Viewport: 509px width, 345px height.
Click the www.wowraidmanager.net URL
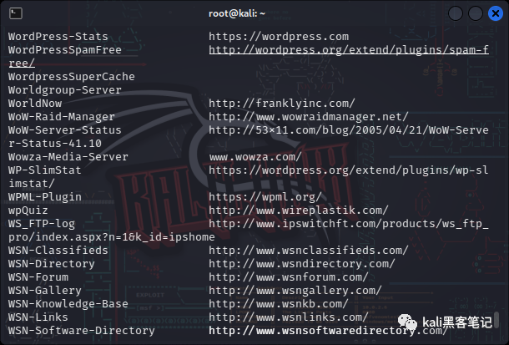(x=309, y=117)
